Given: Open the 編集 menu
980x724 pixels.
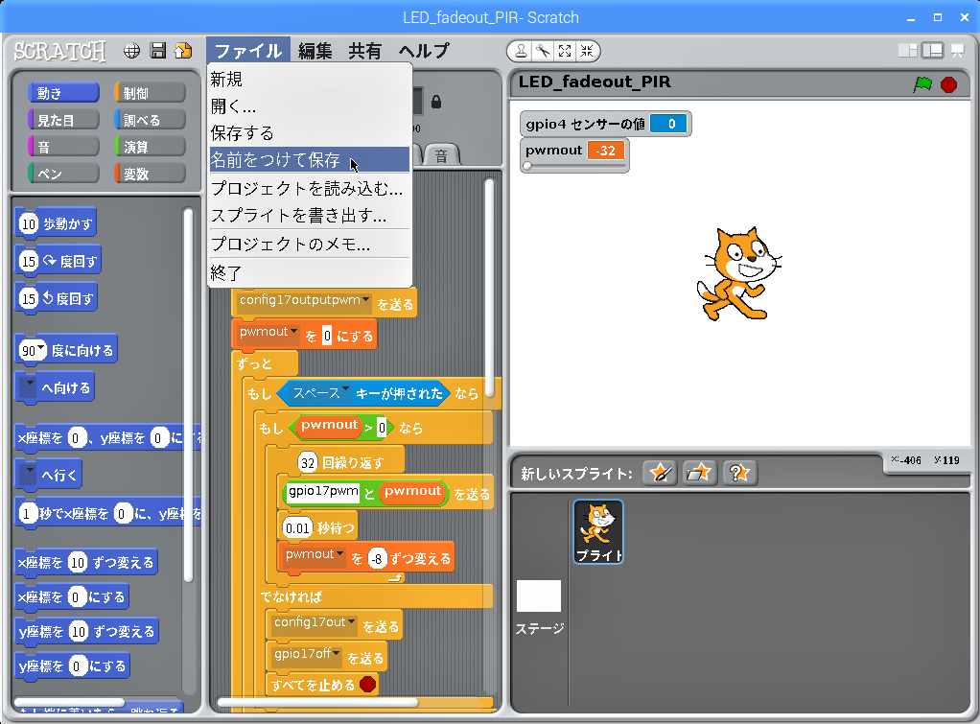Looking at the screenshot, I should 315,51.
